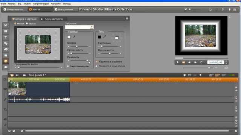The width and height of the screenshot is (241, 135).
Task: Pick shadow color with the Тень eyedropper
Action: coord(105,37)
